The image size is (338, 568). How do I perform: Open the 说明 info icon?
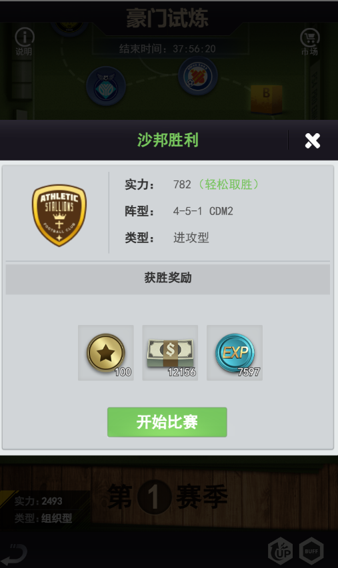[24, 41]
